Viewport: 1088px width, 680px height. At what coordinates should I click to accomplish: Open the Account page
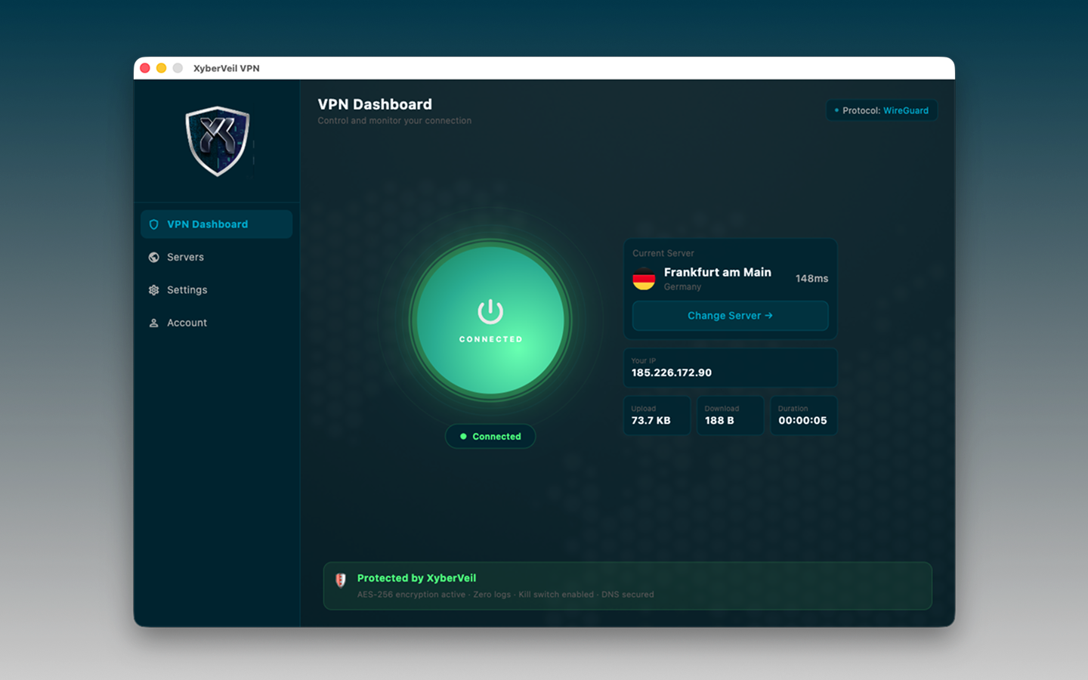(216, 323)
